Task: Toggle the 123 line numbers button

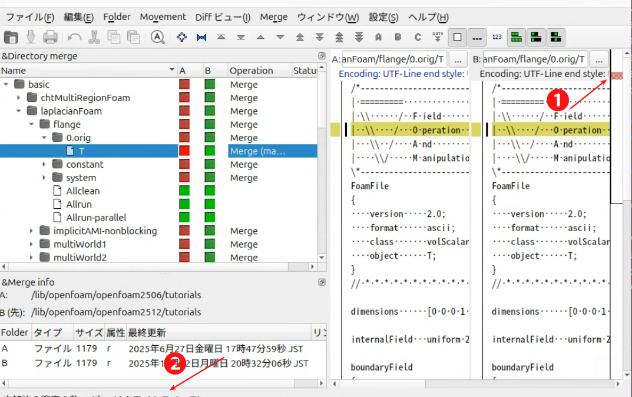Action: tap(497, 37)
